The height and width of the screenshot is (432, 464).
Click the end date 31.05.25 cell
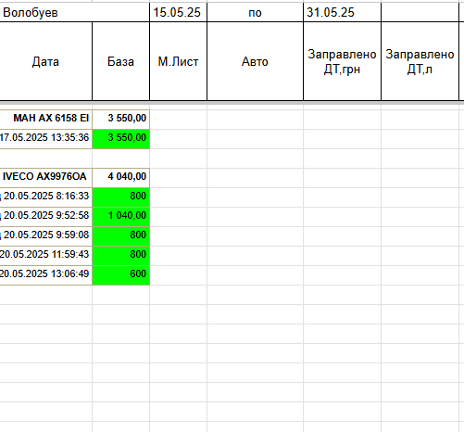342,12
